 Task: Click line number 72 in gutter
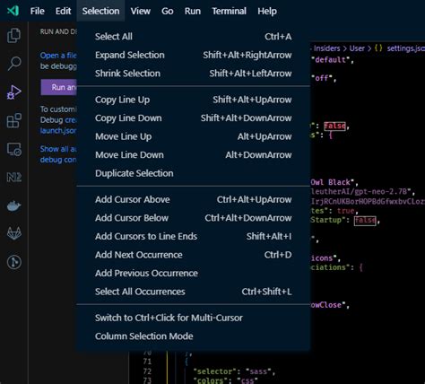147,371
